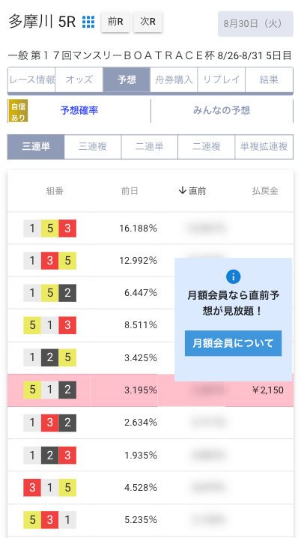The image size is (301, 538).
Task: Sort table by 前日 column header
Action: coord(130,191)
